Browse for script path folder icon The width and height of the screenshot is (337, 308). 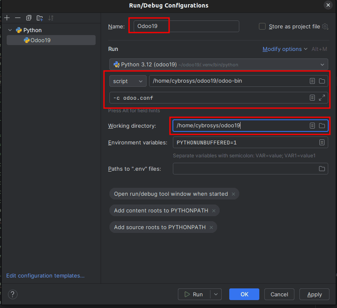322,81
